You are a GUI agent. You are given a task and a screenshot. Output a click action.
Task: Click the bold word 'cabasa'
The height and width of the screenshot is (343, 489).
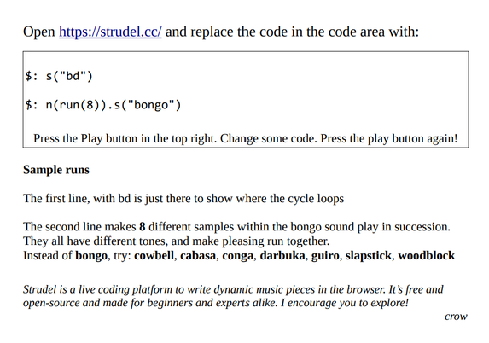tap(198, 255)
